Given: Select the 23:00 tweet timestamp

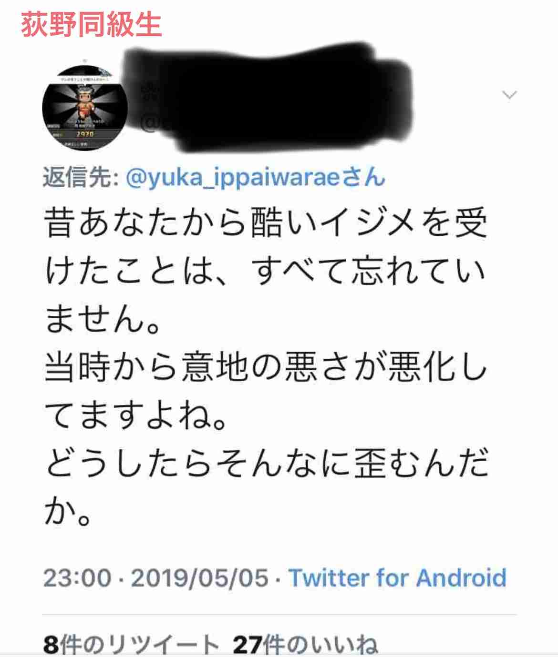Looking at the screenshot, I should click(77, 578).
